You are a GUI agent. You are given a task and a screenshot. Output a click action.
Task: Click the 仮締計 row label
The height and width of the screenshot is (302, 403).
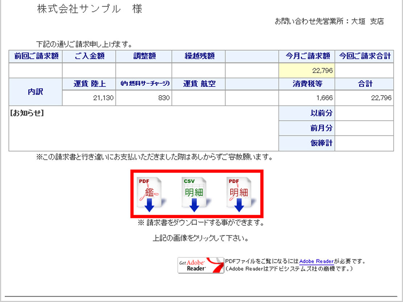[x=307, y=143]
